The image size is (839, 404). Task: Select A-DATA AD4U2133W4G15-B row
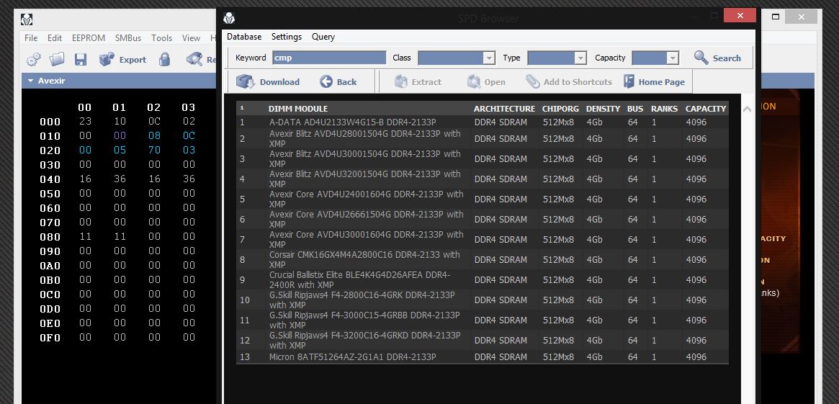click(482, 122)
